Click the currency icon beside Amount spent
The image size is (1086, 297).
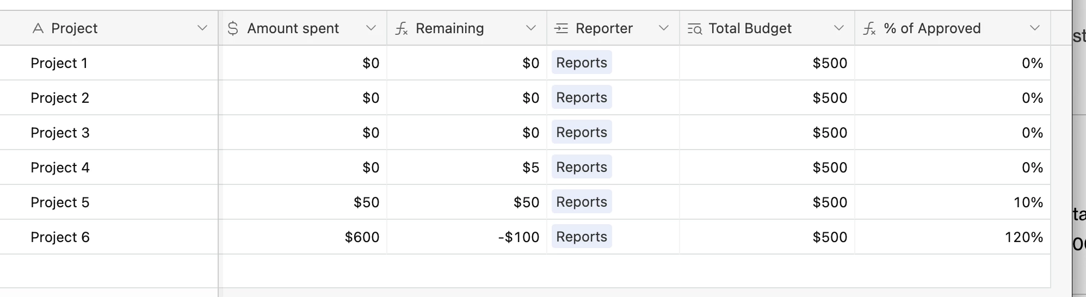coord(233,28)
